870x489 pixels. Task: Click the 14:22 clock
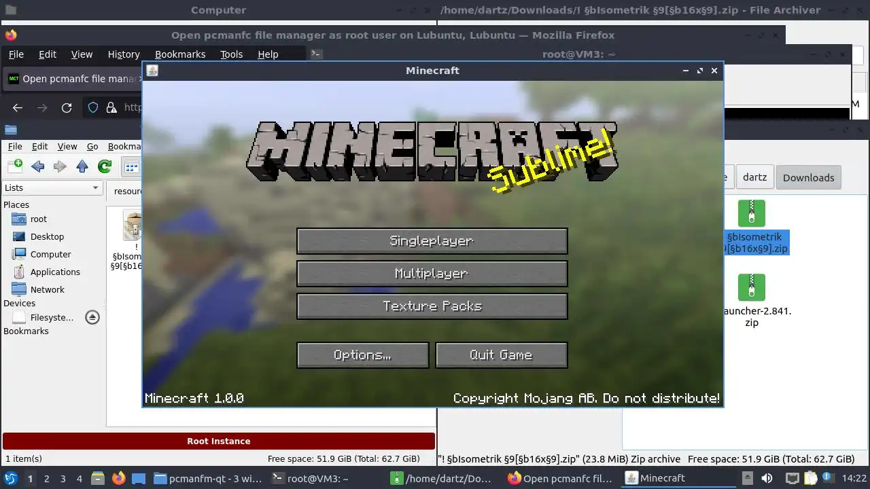click(x=855, y=478)
